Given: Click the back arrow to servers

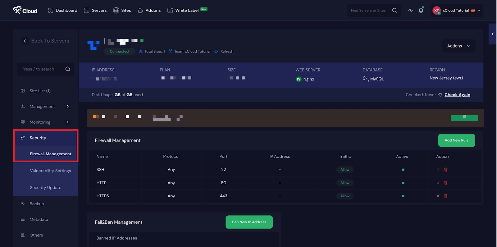Looking at the screenshot, I should click(25, 41).
